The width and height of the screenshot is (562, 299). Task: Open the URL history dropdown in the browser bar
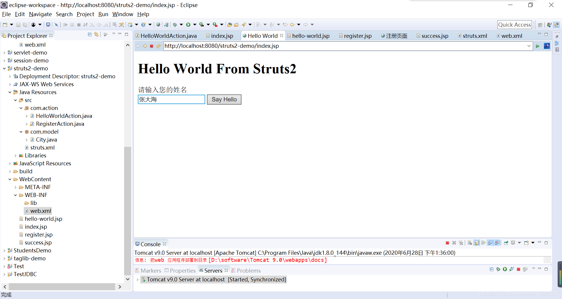[x=529, y=46]
